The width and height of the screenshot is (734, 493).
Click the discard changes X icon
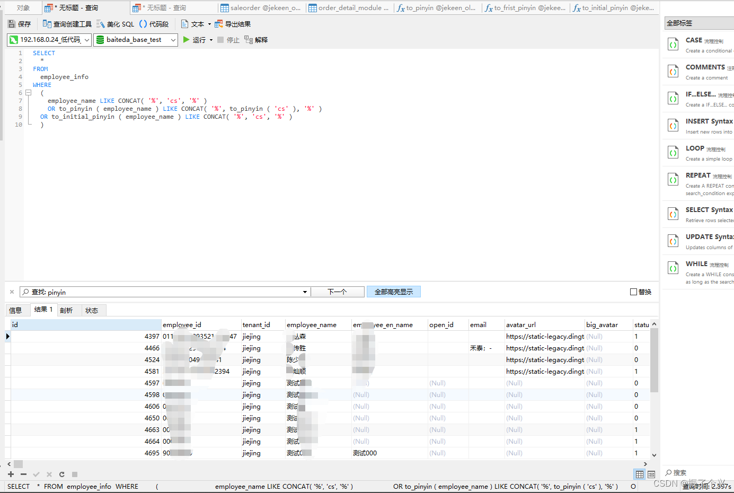(49, 474)
